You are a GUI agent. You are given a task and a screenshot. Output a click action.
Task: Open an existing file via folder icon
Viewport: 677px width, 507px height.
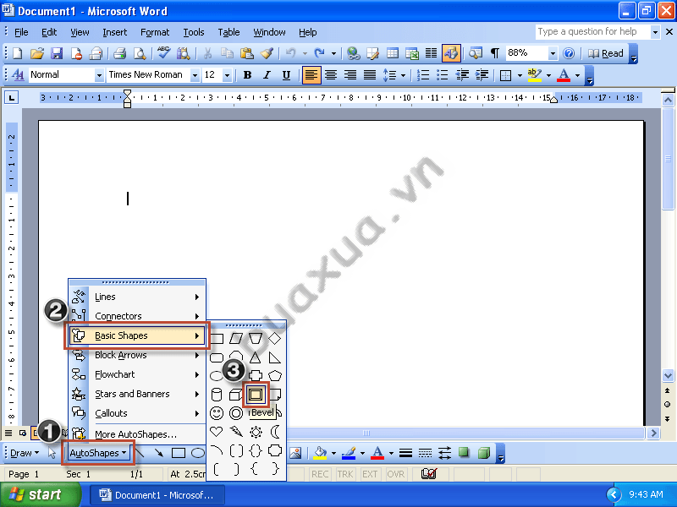pyautogui.click(x=37, y=53)
